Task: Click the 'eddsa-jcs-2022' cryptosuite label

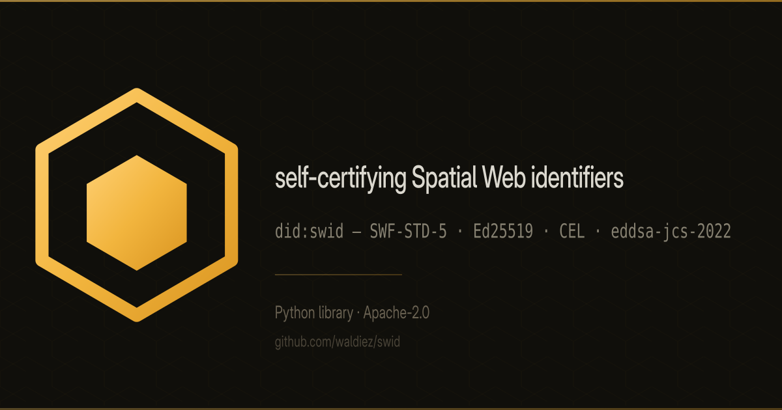Action: pos(671,232)
